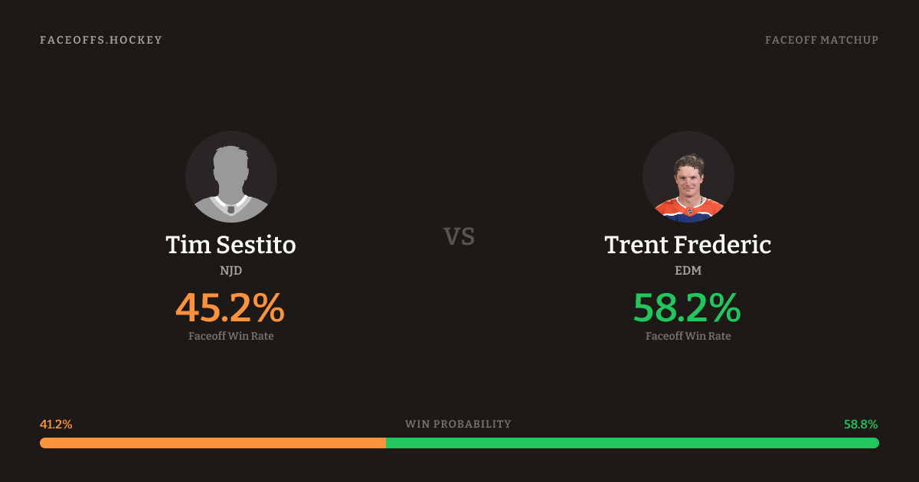This screenshot has height=482, width=919.
Task: Click the green segment of probability bar
Action: [x=632, y=443]
